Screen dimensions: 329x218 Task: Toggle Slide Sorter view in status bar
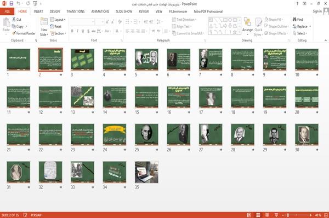258,215
